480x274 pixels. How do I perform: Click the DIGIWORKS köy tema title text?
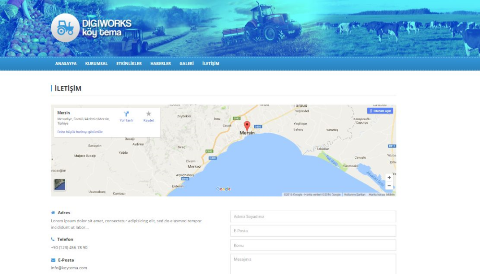107,28
